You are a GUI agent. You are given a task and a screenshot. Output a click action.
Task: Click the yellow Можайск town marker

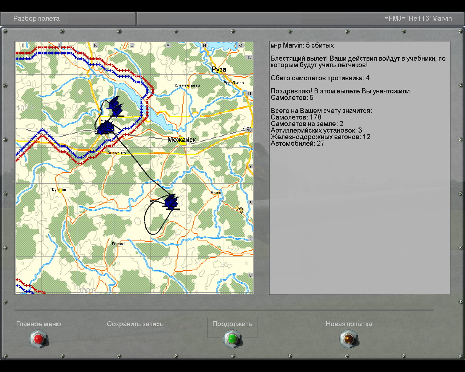coord(182,143)
